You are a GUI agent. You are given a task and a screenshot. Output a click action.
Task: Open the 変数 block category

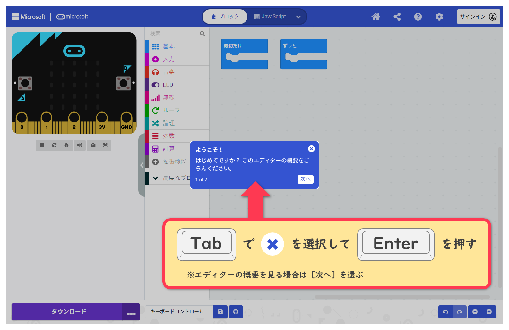(177, 136)
